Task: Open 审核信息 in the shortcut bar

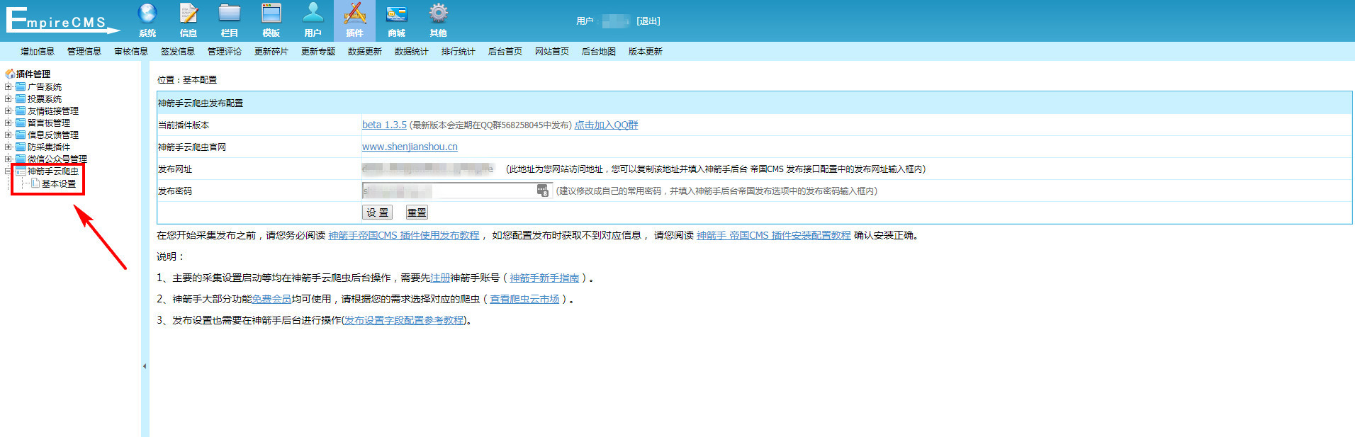Action: pyautogui.click(x=131, y=51)
